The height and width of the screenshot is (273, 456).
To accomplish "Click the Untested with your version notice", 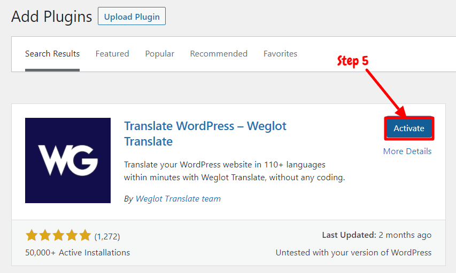I will point(354,253).
